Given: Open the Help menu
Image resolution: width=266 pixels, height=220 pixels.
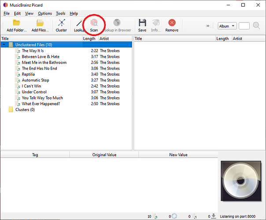Looking at the screenshot, I should [74, 13].
